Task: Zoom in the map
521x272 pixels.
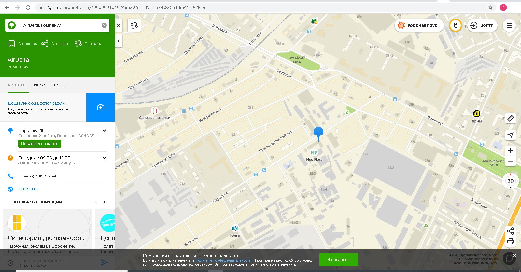Action: tap(511, 151)
